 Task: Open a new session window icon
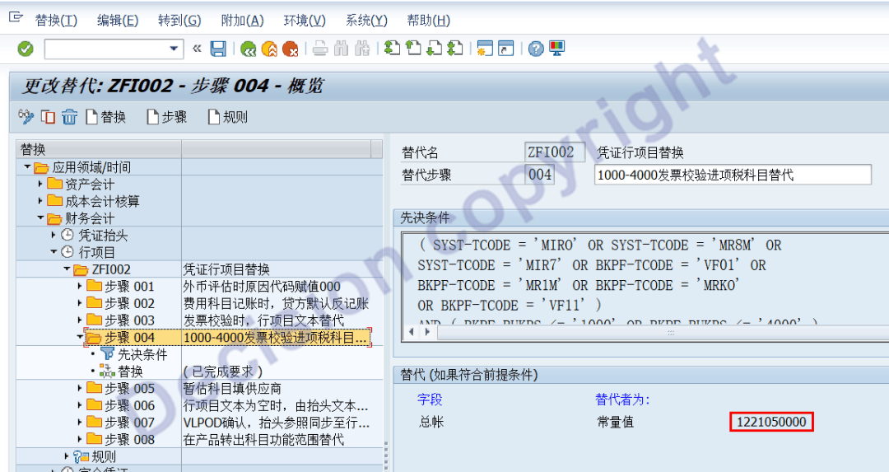(x=485, y=49)
